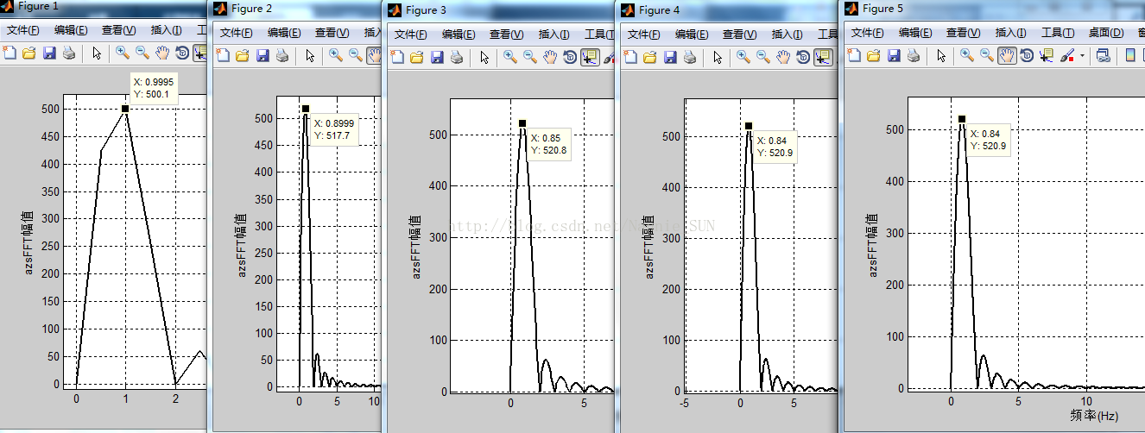Image resolution: width=1145 pixels, height=433 pixels.
Task: Toggle Data Cursor tool in Figure 4
Action: (823, 57)
